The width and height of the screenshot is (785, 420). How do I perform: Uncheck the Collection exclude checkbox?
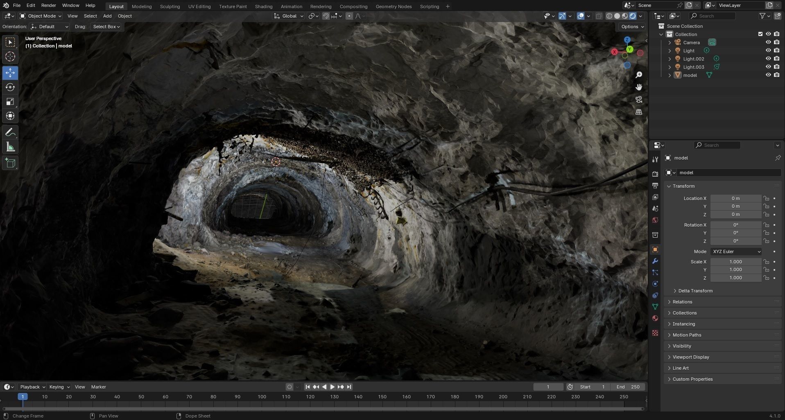point(760,34)
